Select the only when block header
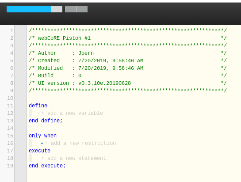Screen dimensions: 241x182 coord(42,136)
